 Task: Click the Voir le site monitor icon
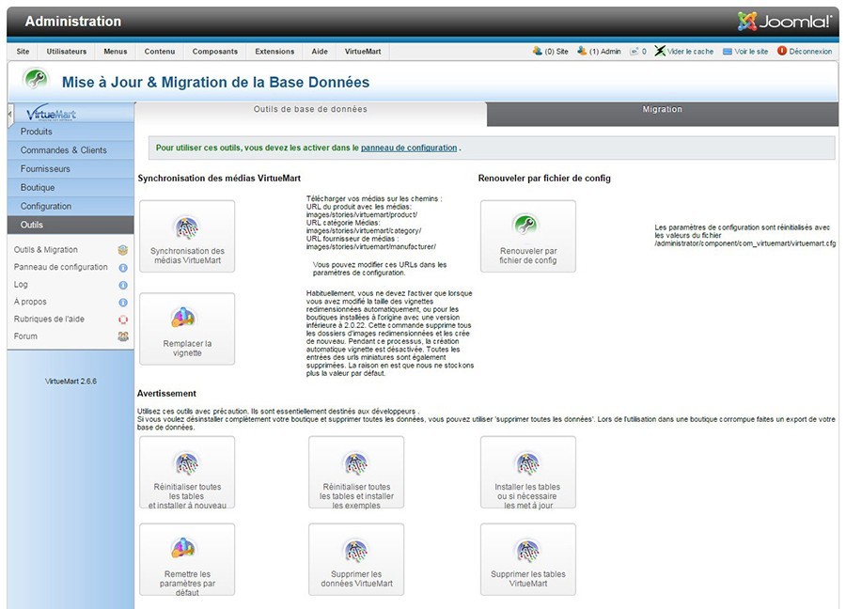pos(728,52)
